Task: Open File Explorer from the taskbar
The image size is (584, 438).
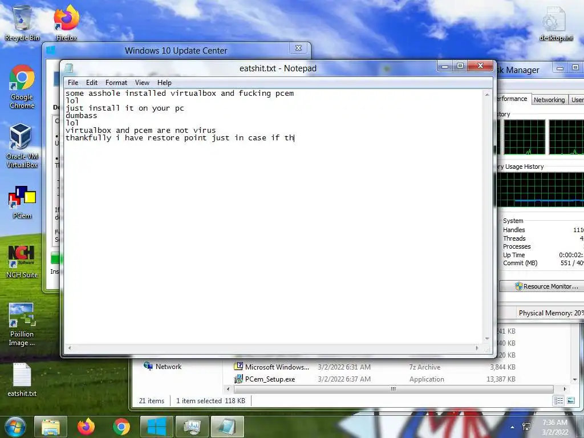Action: 51,427
